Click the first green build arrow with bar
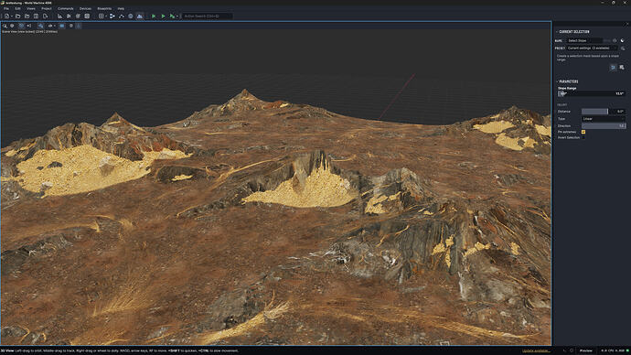This screenshot has height=355, width=631. [154, 16]
